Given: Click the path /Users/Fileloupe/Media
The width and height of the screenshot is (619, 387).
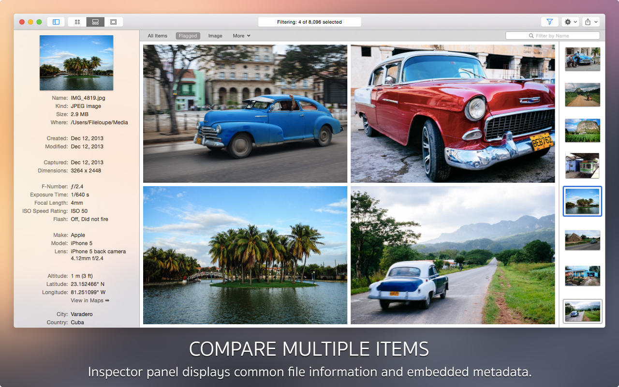Looking at the screenshot, I should (x=100, y=122).
